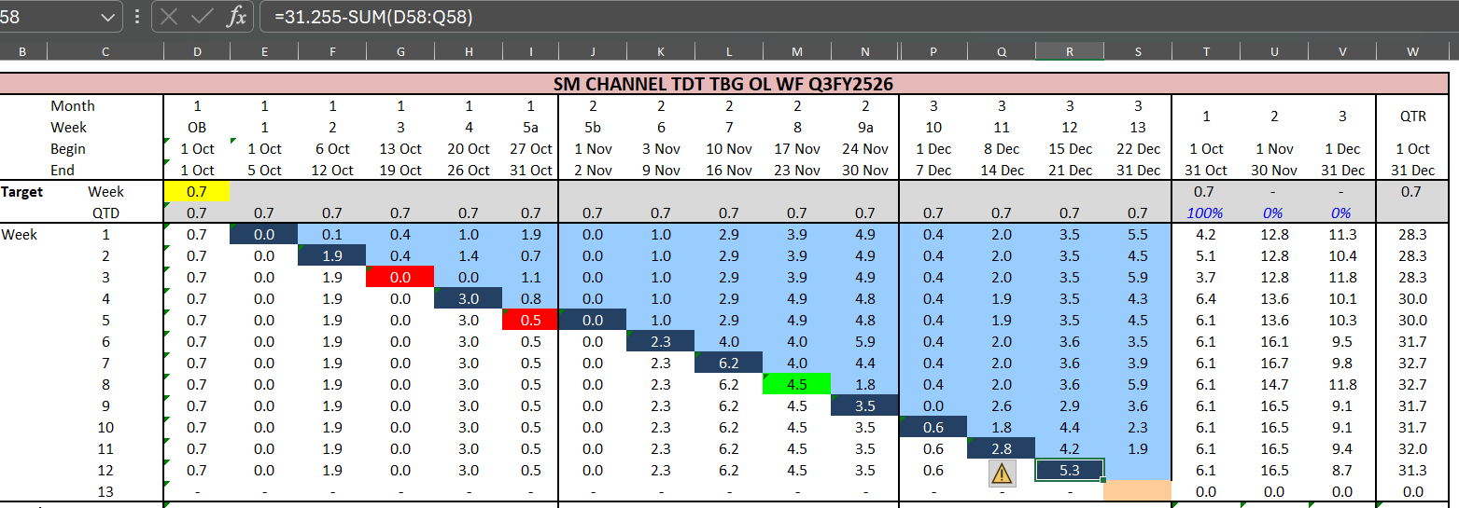Click the three-dot handle beside Name Box
This screenshot has height=508, width=1459.
[138, 16]
